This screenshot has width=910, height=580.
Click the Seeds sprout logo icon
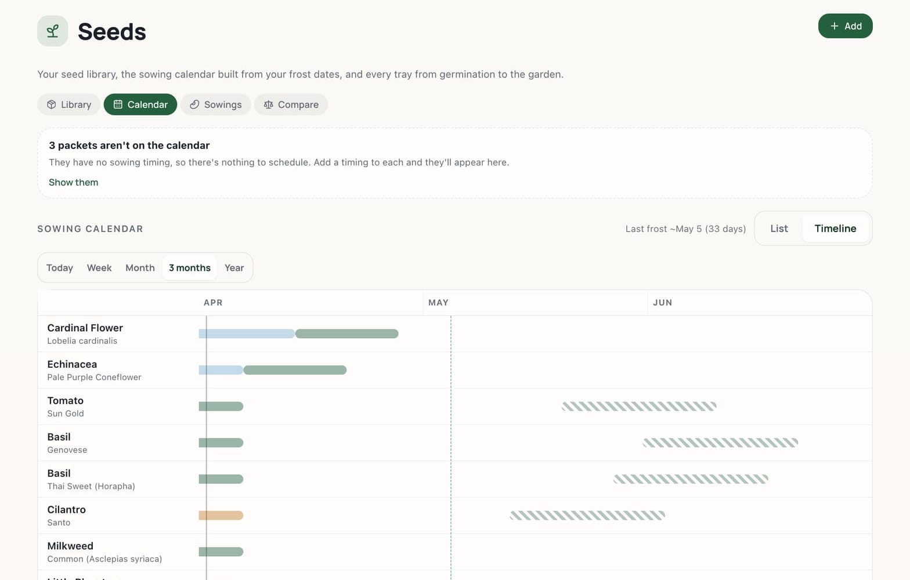(53, 31)
